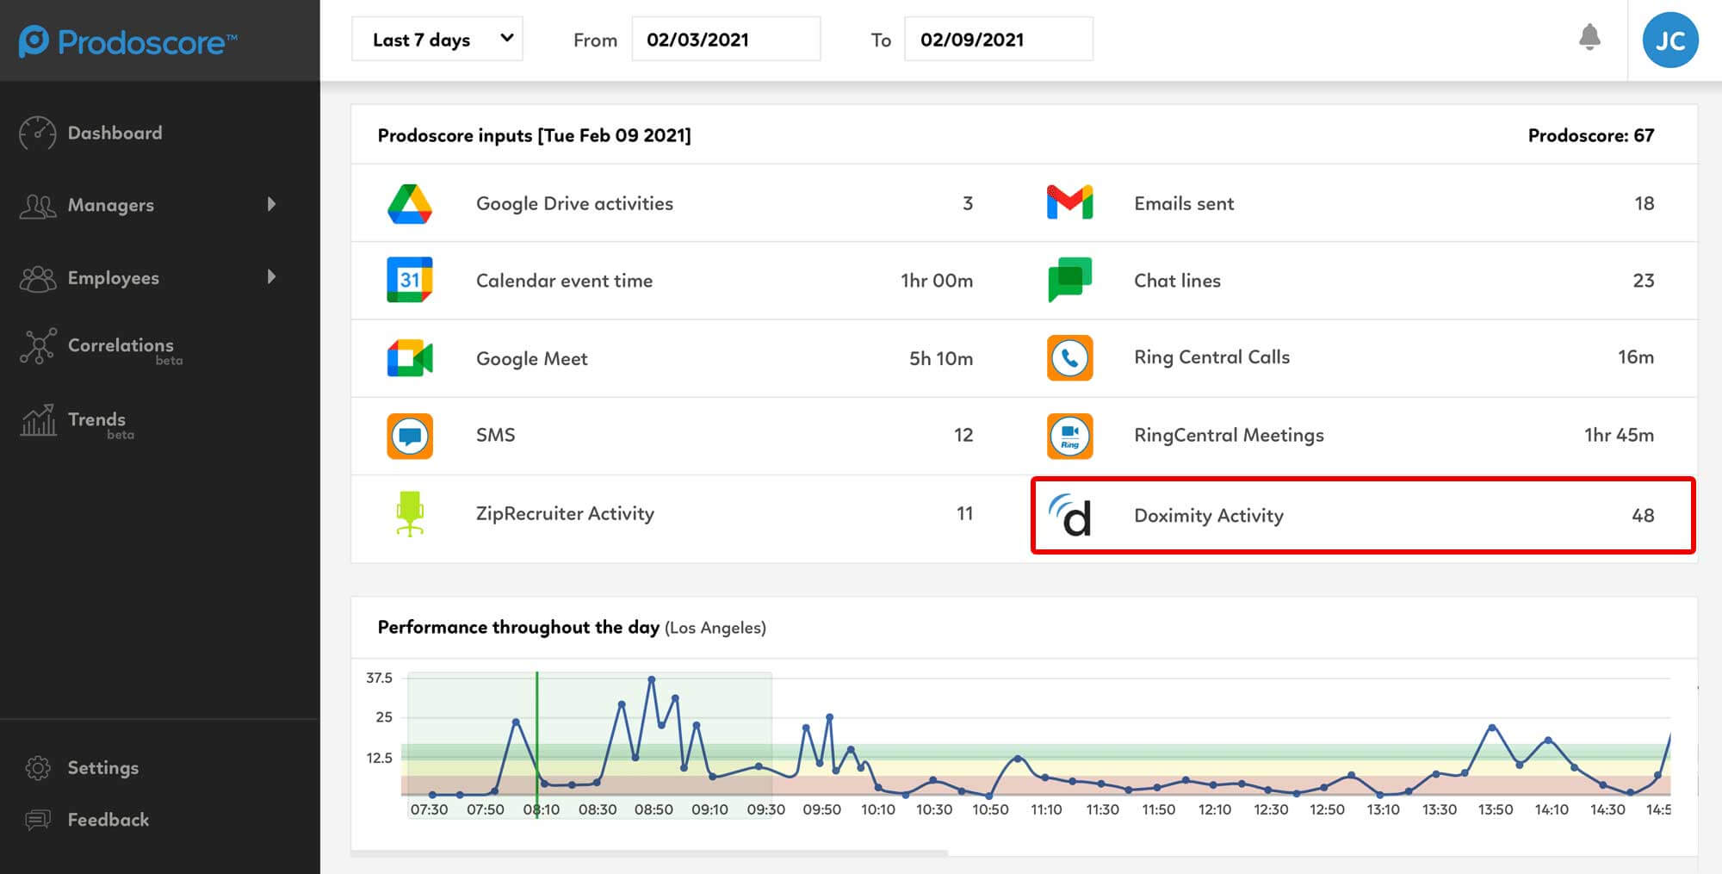The image size is (1722, 874).
Task: Select Doximity Activity label
Action: (1209, 515)
